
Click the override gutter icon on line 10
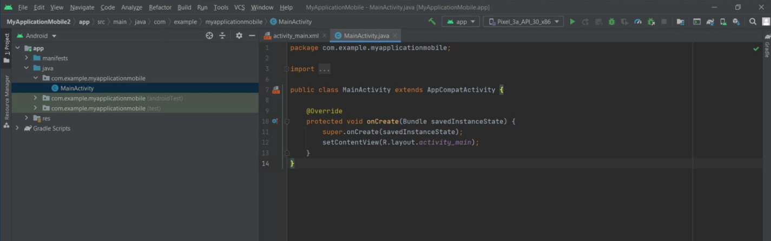[275, 121]
